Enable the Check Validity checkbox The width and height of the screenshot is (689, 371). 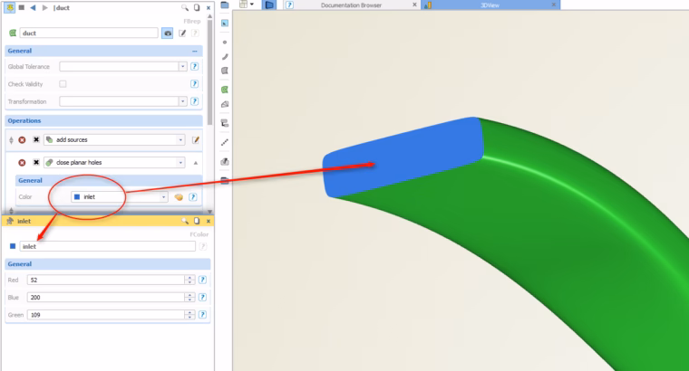pos(63,84)
